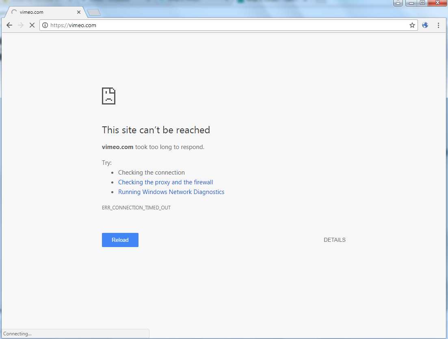Click ERR_CONNECTION_TIMED_OUT error code text
The height and width of the screenshot is (339, 448).
136,208
